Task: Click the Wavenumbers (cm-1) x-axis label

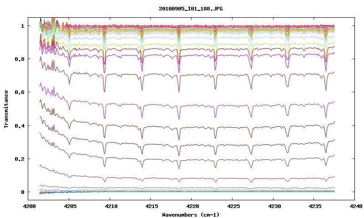Action: pyautogui.click(x=191, y=215)
